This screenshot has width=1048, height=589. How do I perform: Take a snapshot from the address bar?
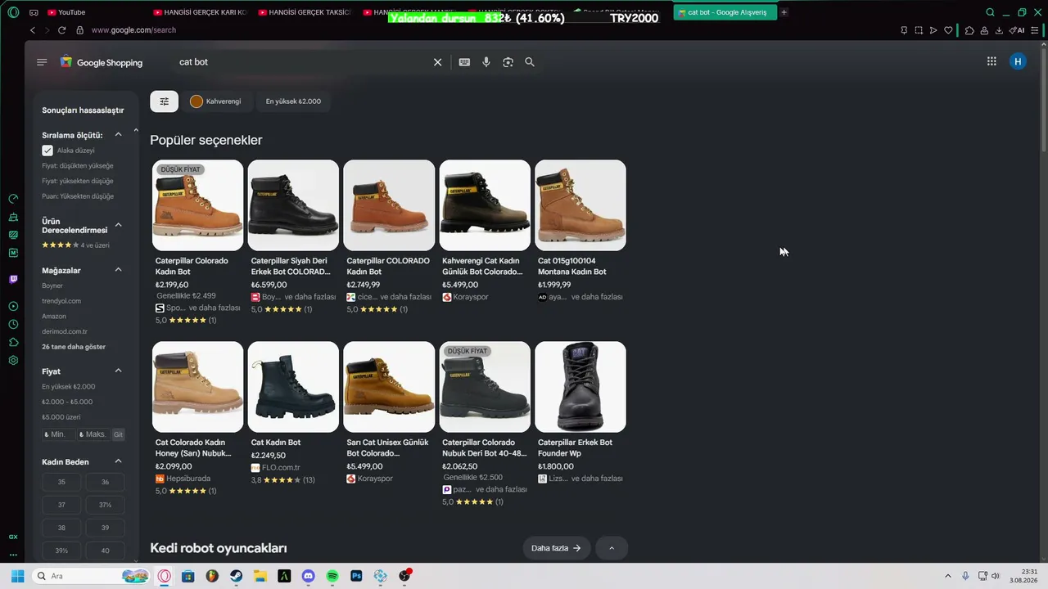(919, 30)
